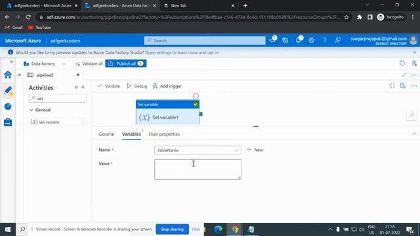Collapse the Activities pane
Image resolution: width=420 pixels, height=236 pixels.
(x=83, y=87)
